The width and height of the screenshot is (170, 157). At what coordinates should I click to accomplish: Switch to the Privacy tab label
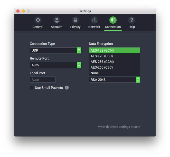click(75, 27)
